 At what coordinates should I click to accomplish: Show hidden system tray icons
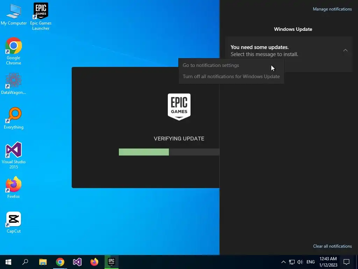(283, 262)
